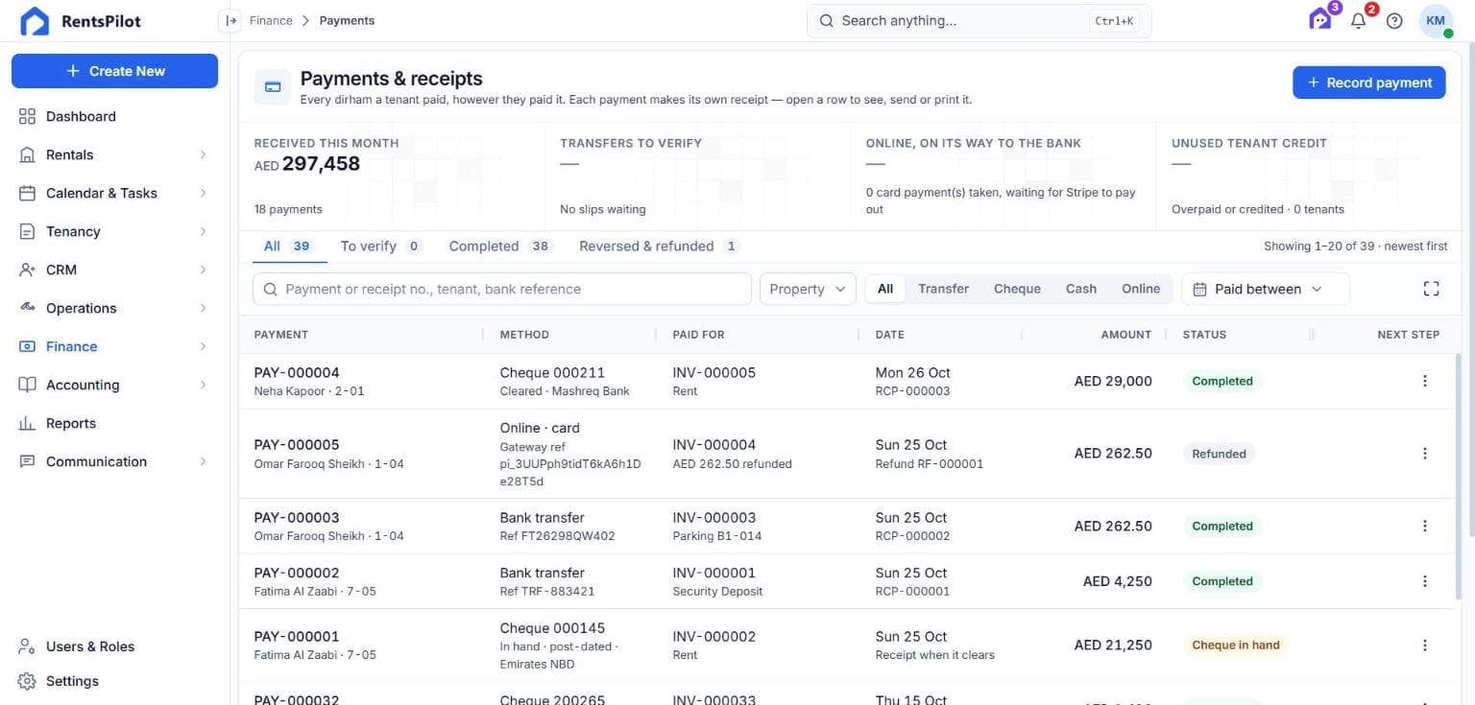1475x705 pixels.
Task: Open row actions for PAY-000004
Action: pyautogui.click(x=1424, y=381)
